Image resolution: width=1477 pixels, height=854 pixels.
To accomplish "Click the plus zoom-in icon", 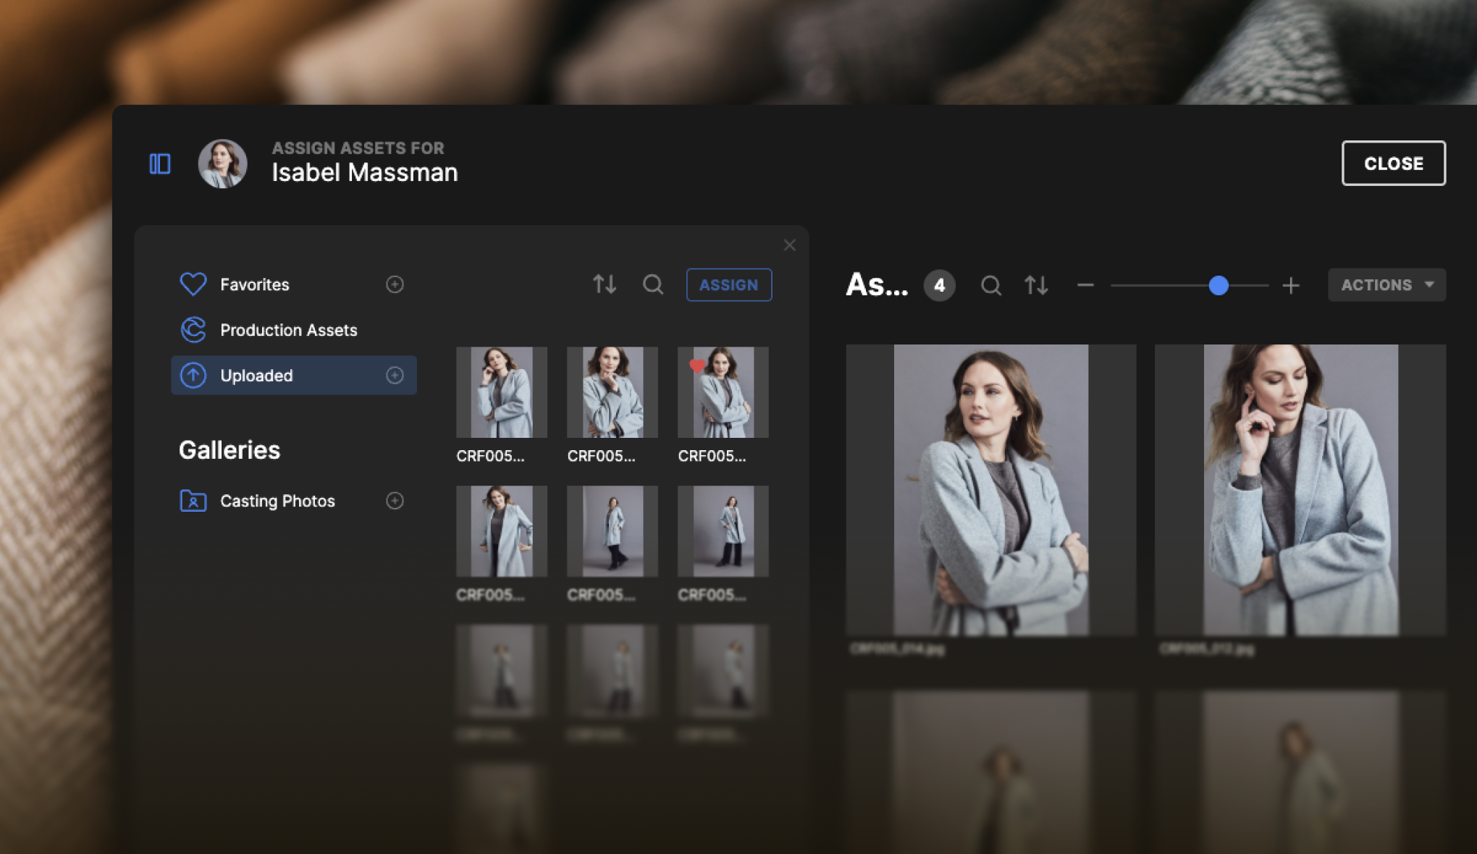I will (x=1291, y=285).
